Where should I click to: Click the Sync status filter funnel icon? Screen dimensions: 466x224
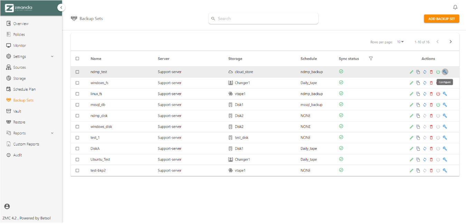point(371,59)
